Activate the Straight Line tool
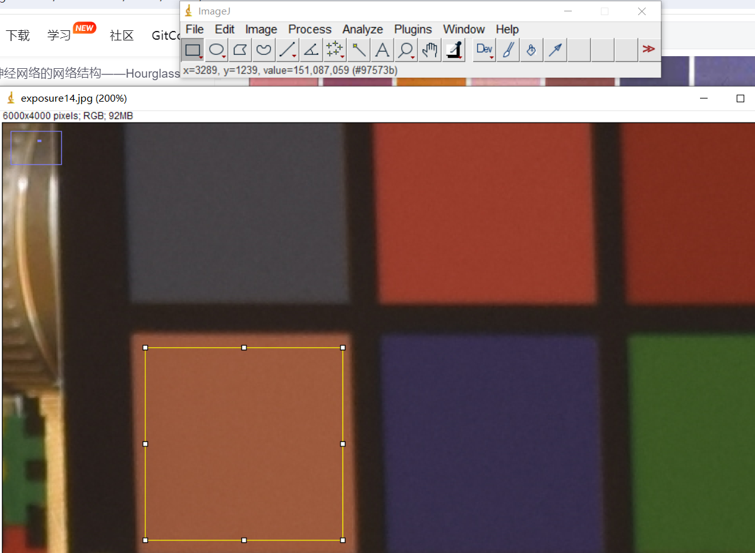 [287, 50]
